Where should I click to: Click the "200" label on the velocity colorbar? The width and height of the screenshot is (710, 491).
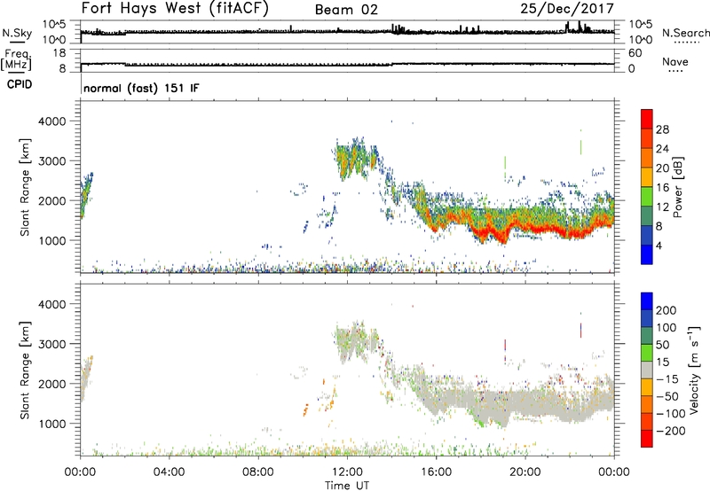[x=667, y=310]
